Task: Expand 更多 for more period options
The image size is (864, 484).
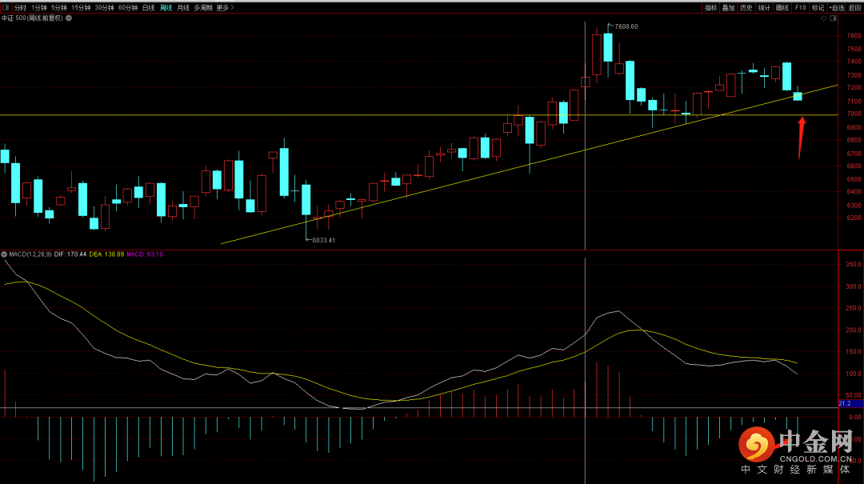Action: coord(225,7)
